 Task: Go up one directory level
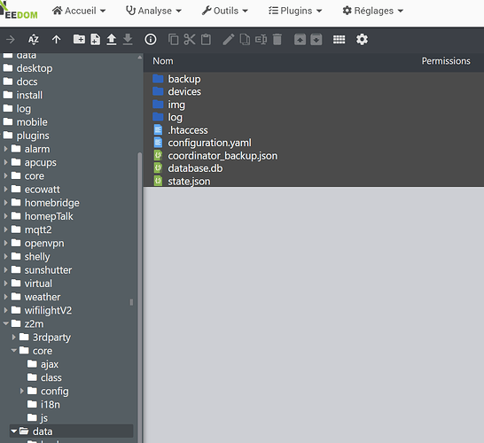(56, 40)
